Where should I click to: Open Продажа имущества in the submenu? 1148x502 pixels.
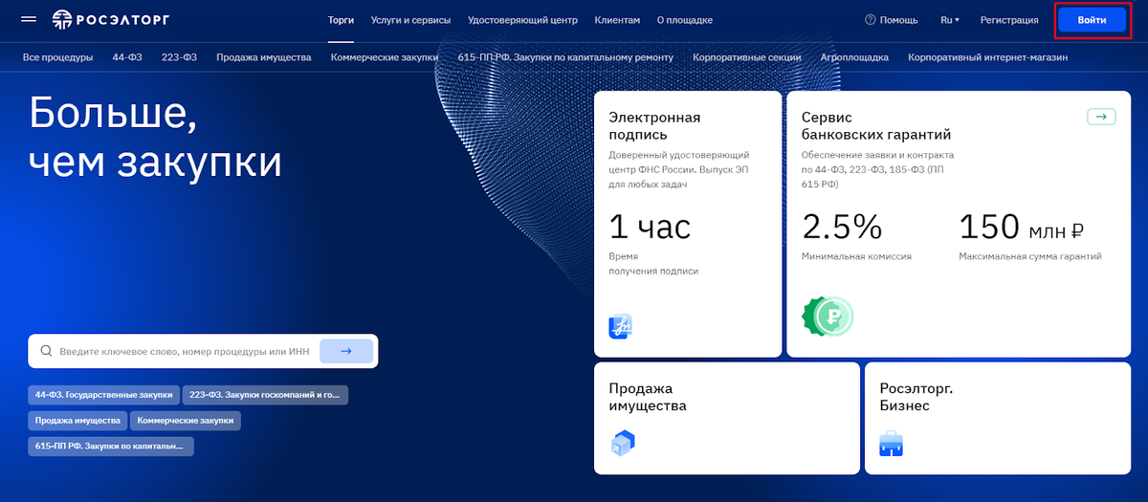[x=263, y=57]
